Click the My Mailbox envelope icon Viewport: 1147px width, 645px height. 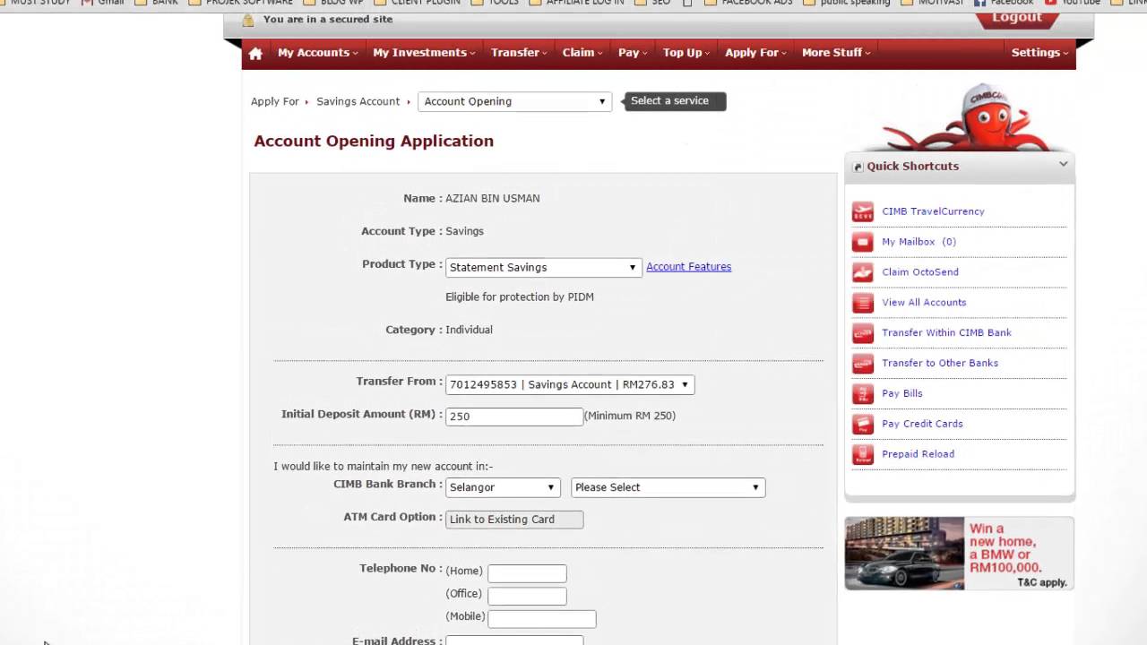click(863, 242)
